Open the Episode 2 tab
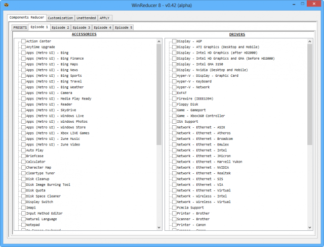 coord(60,28)
